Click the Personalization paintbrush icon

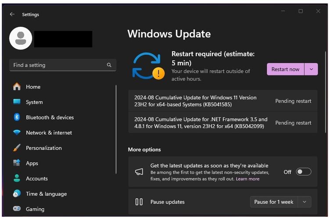(17, 148)
